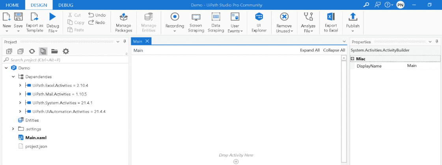Toggle Show All Files in Project panel
The image size is (442, 165).
tap(43, 51)
